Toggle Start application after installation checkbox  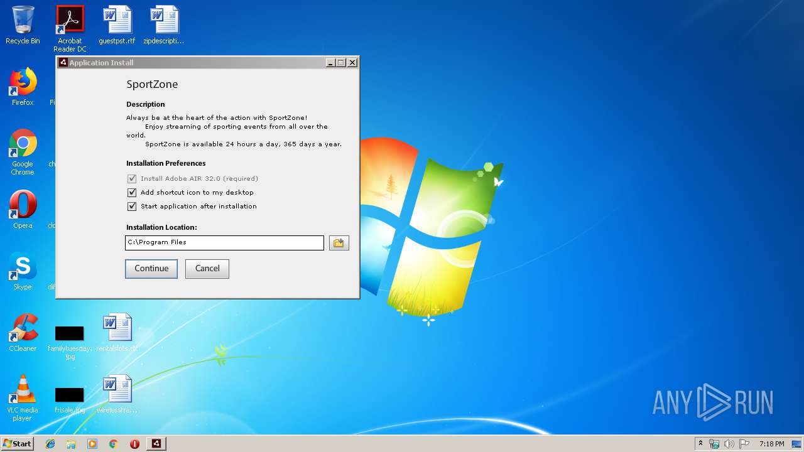[x=132, y=207]
